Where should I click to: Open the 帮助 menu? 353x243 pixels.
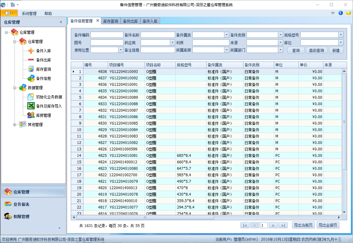(x=48, y=14)
